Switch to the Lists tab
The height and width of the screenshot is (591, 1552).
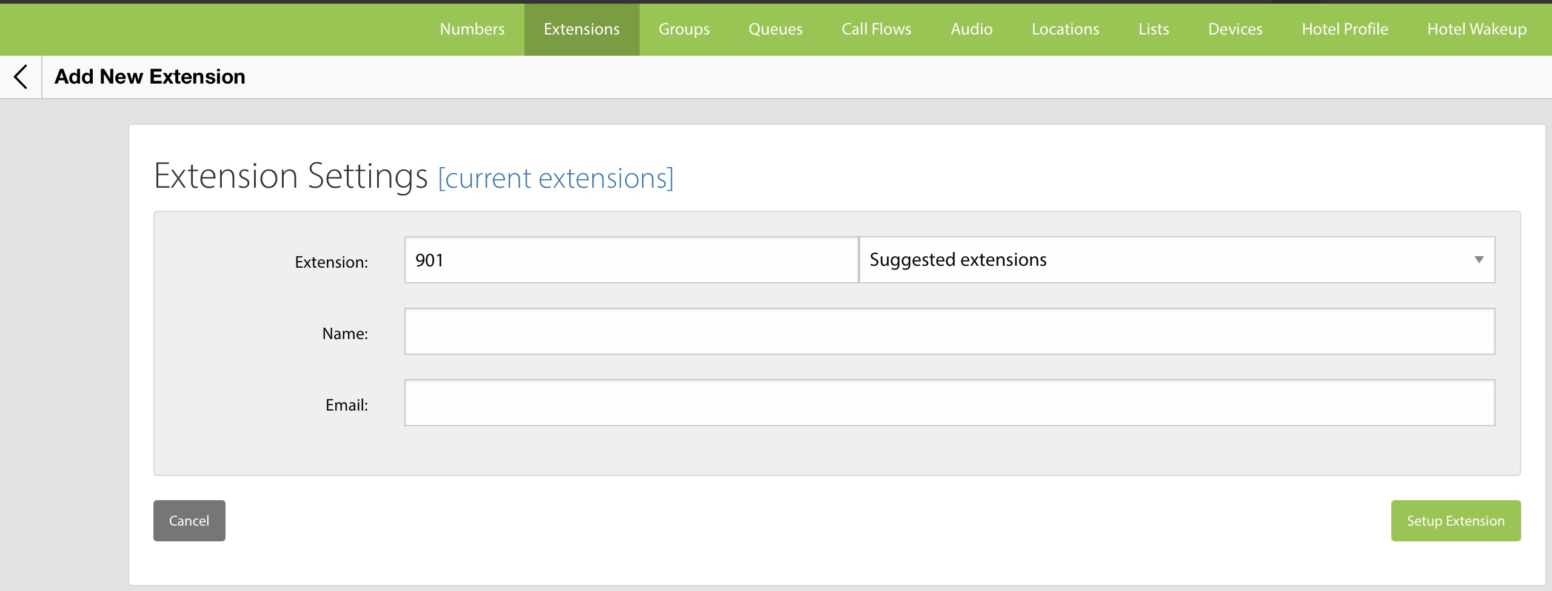click(1153, 29)
